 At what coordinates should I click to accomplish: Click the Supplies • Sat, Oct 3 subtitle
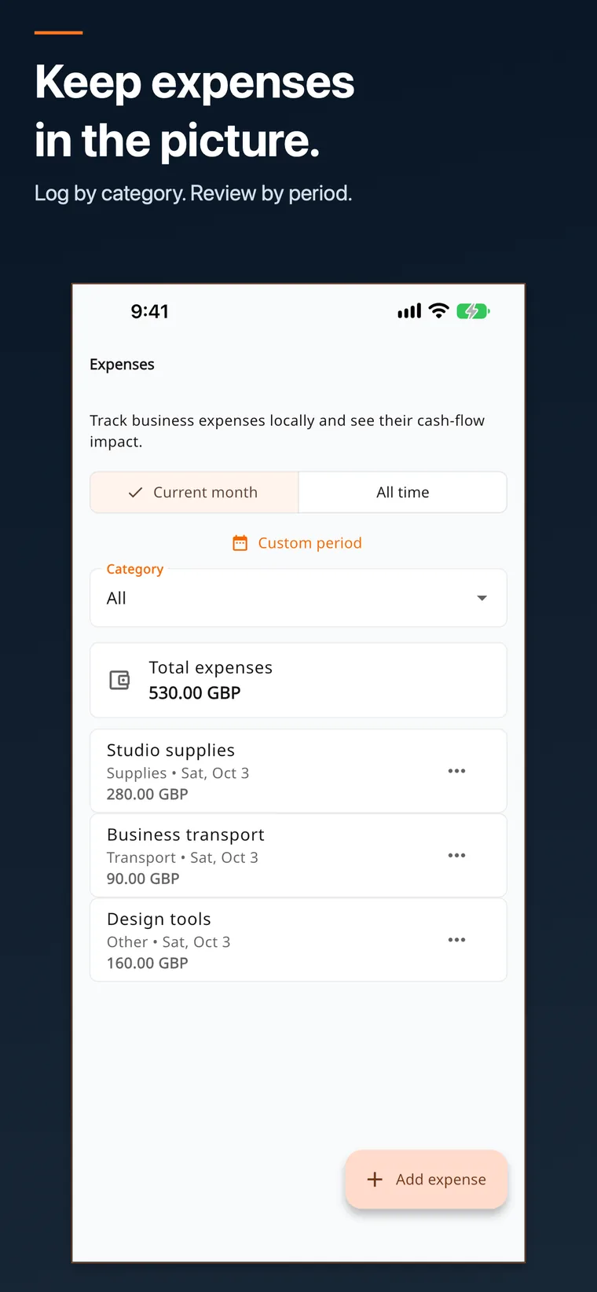pyautogui.click(x=178, y=773)
